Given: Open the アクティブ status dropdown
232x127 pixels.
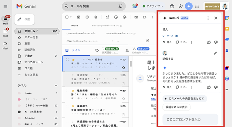Looking at the screenshot, I should coord(153,6).
